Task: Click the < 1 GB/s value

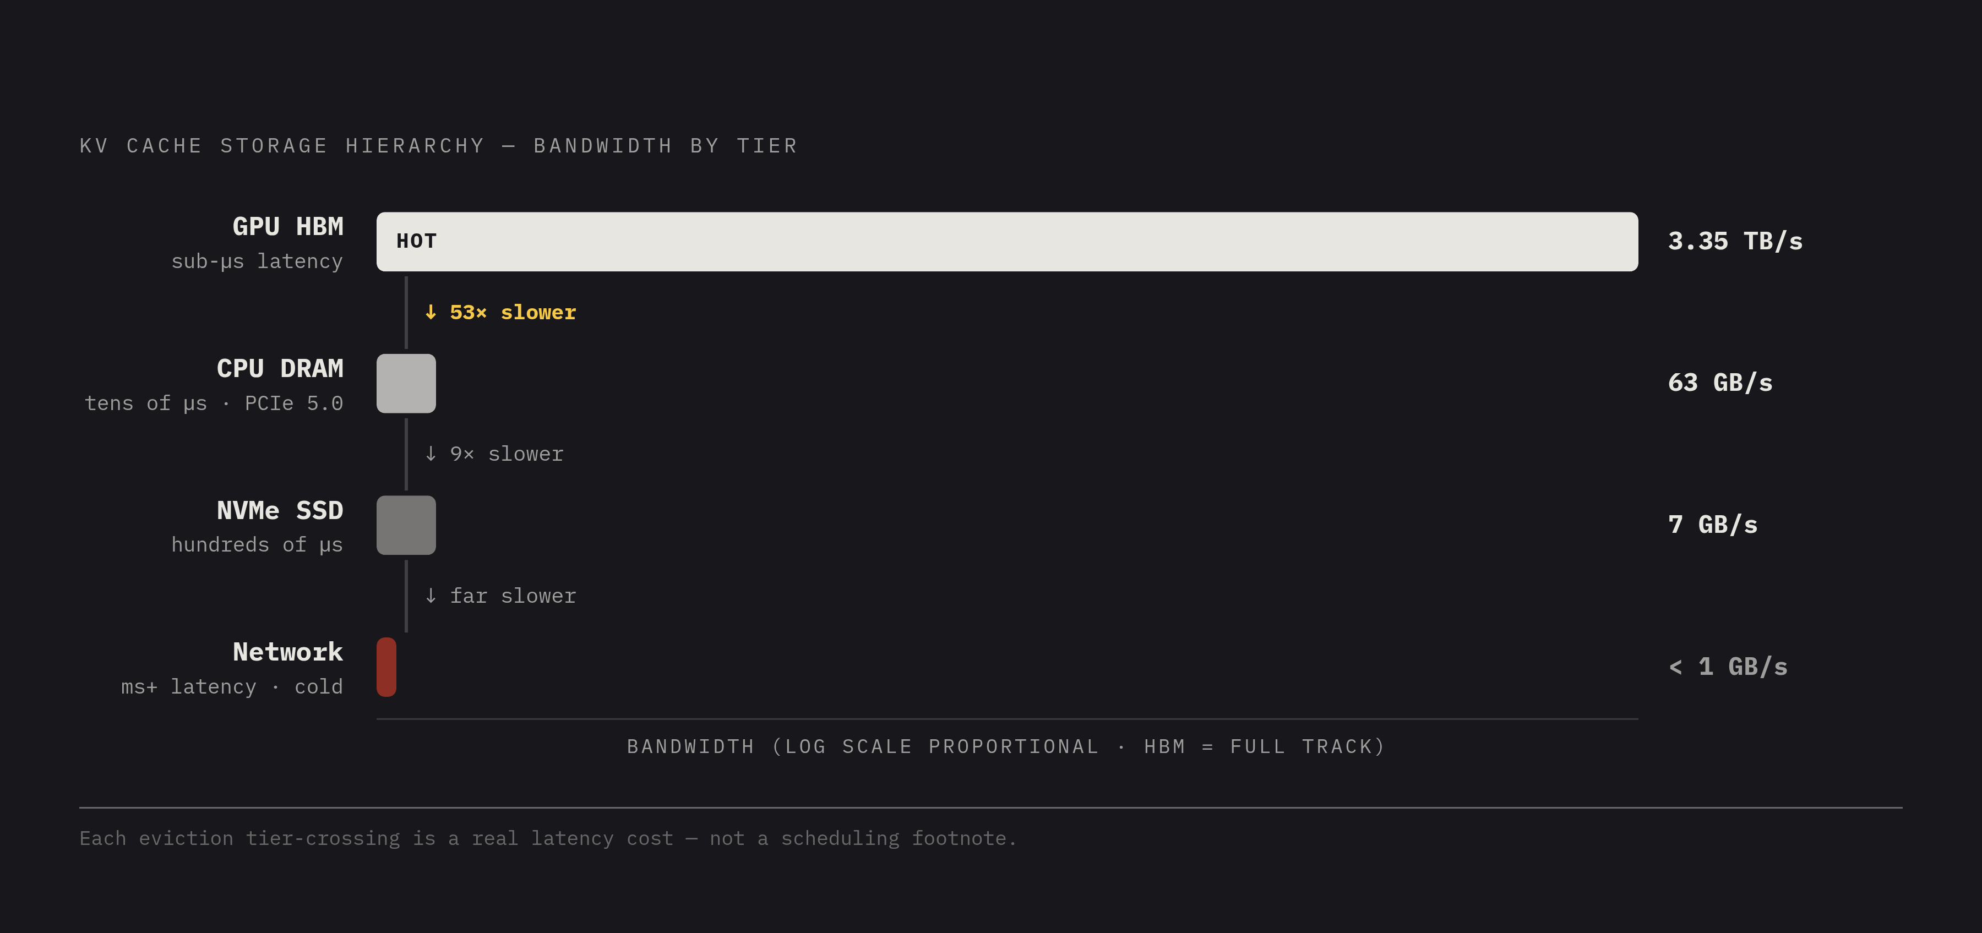Action: pos(1728,667)
